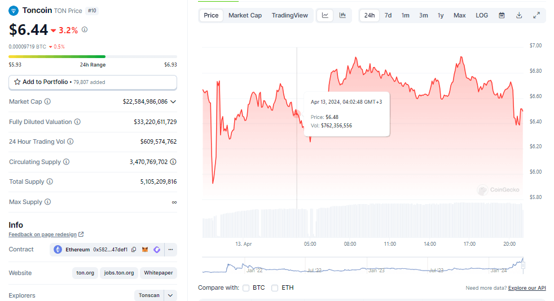Switch to the TradingView tab
The image size is (554, 301).
click(x=290, y=15)
